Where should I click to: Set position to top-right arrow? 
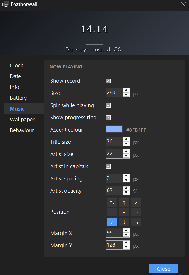pyautogui.click(x=136, y=203)
